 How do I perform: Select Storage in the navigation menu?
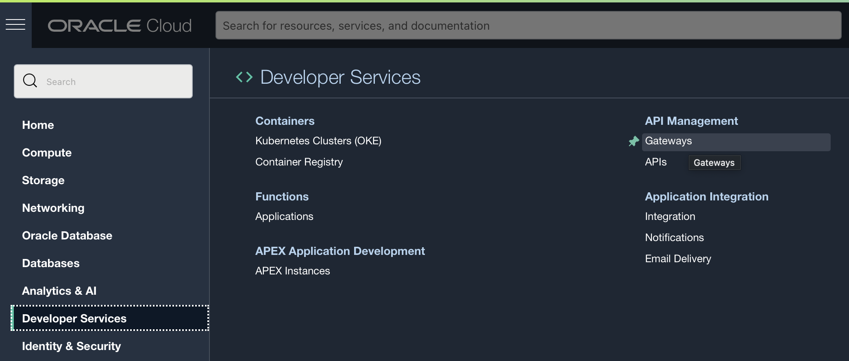click(x=43, y=180)
